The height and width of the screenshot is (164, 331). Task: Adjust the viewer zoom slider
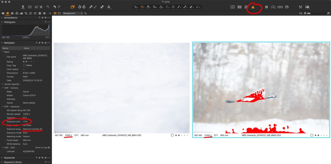coord(316,14)
